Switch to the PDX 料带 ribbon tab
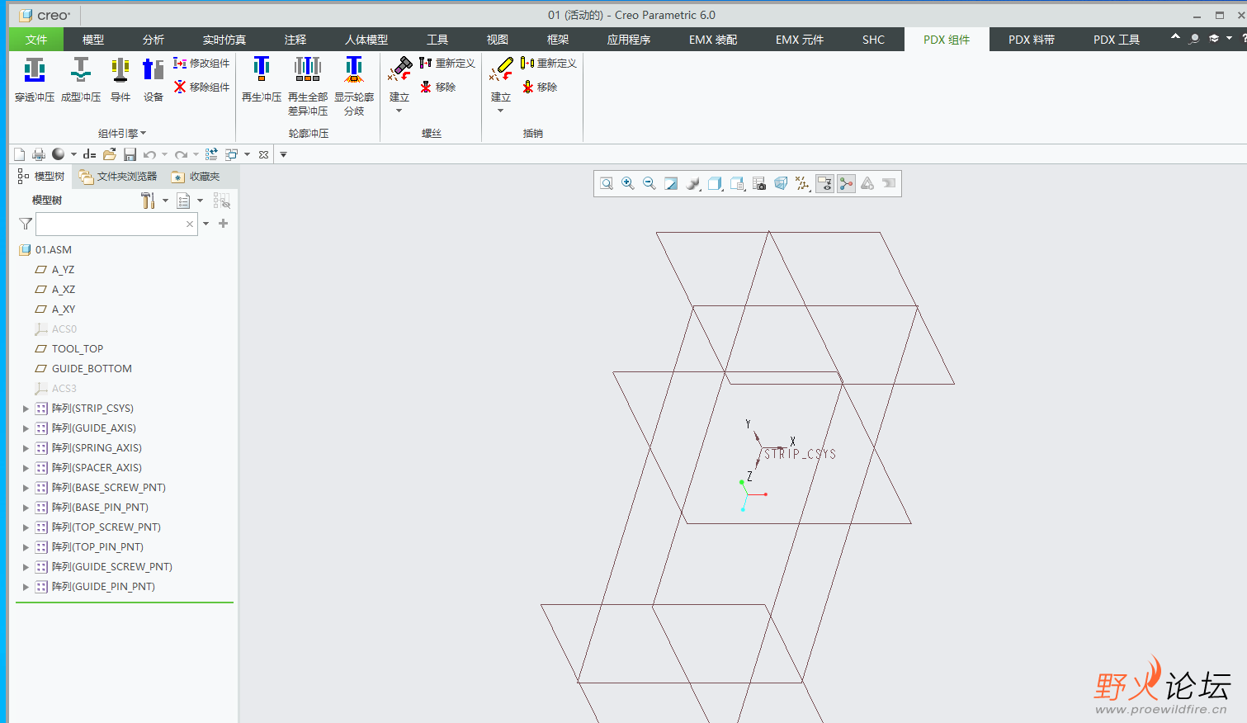 (x=1031, y=40)
